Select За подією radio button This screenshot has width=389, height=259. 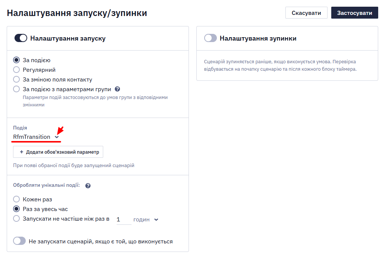point(16,60)
